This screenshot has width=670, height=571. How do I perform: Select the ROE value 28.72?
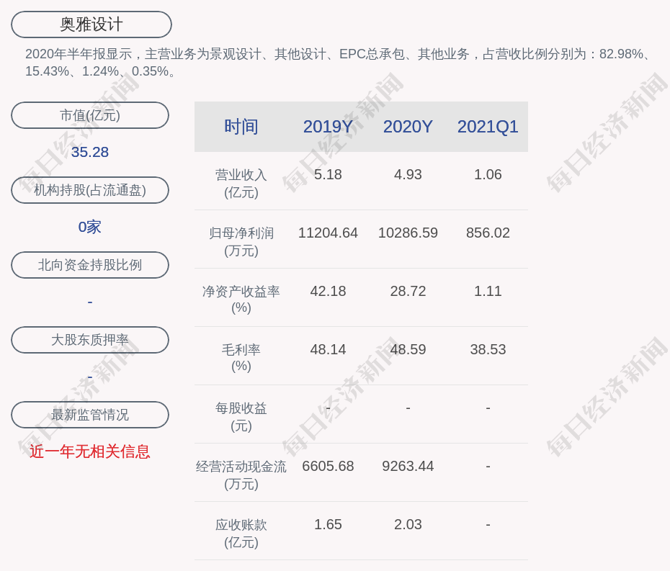(x=408, y=292)
